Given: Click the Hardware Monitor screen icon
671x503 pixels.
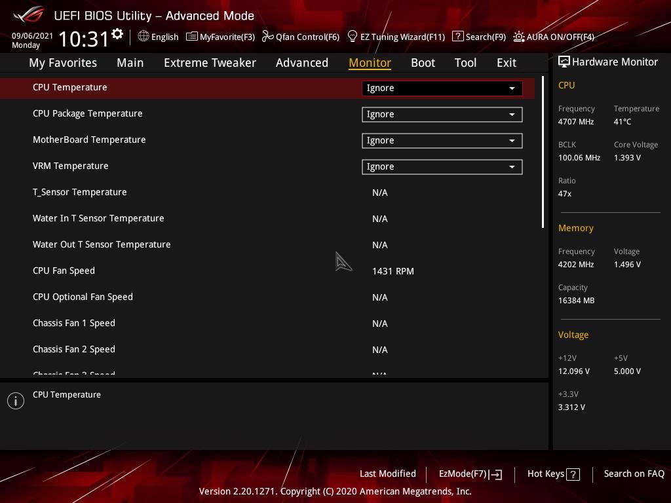Looking at the screenshot, I should (x=564, y=62).
